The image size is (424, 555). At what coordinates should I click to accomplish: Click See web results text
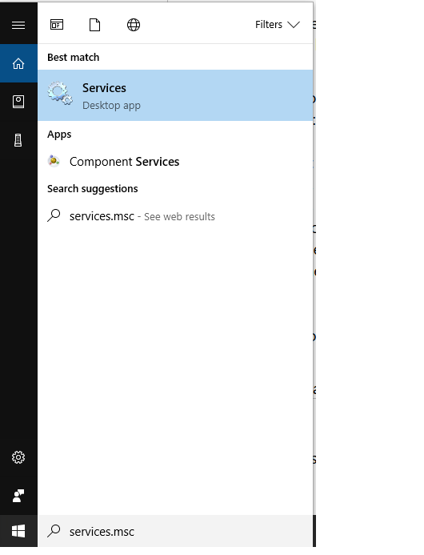point(179,216)
